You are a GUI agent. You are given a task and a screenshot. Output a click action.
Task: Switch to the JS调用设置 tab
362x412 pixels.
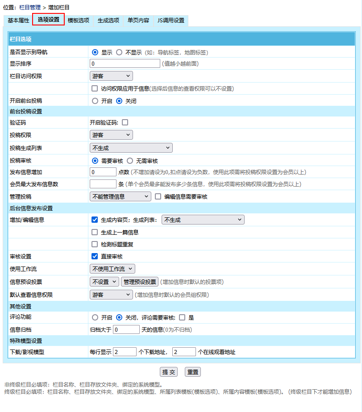pos(171,21)
